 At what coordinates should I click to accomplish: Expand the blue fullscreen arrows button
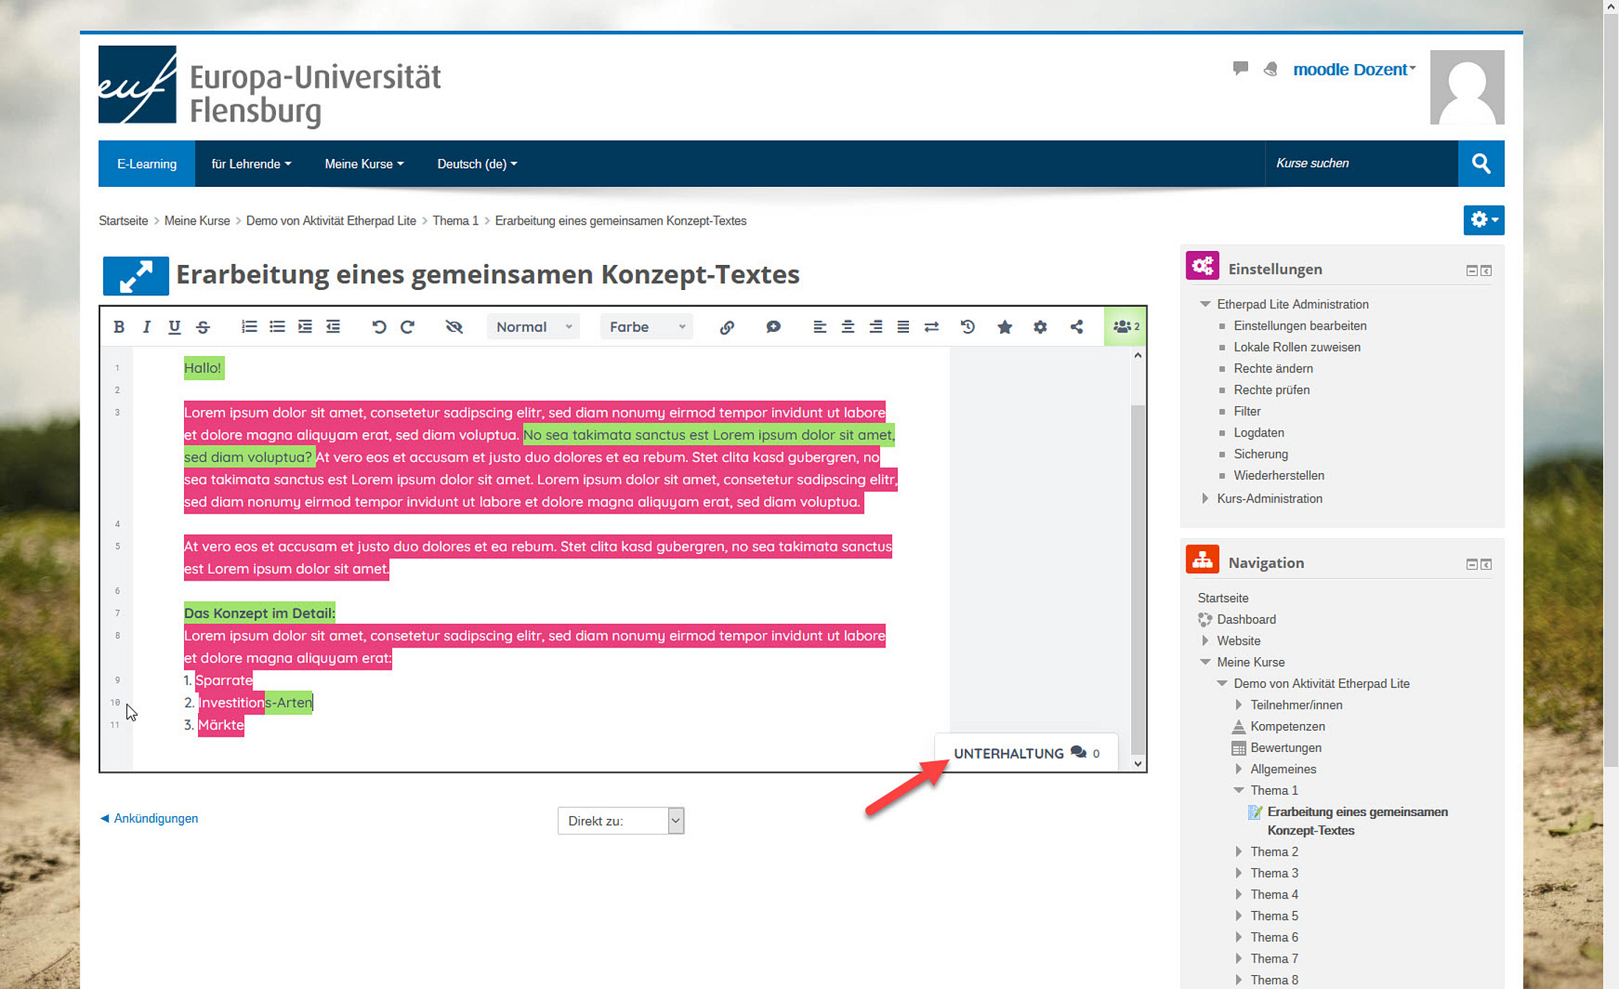click(135, 276)
